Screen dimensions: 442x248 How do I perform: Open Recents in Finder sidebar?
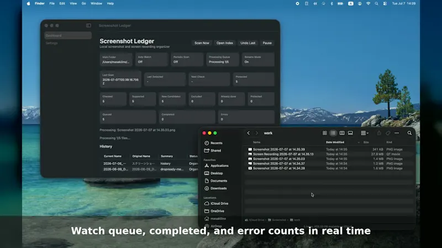tap(213, 143)
